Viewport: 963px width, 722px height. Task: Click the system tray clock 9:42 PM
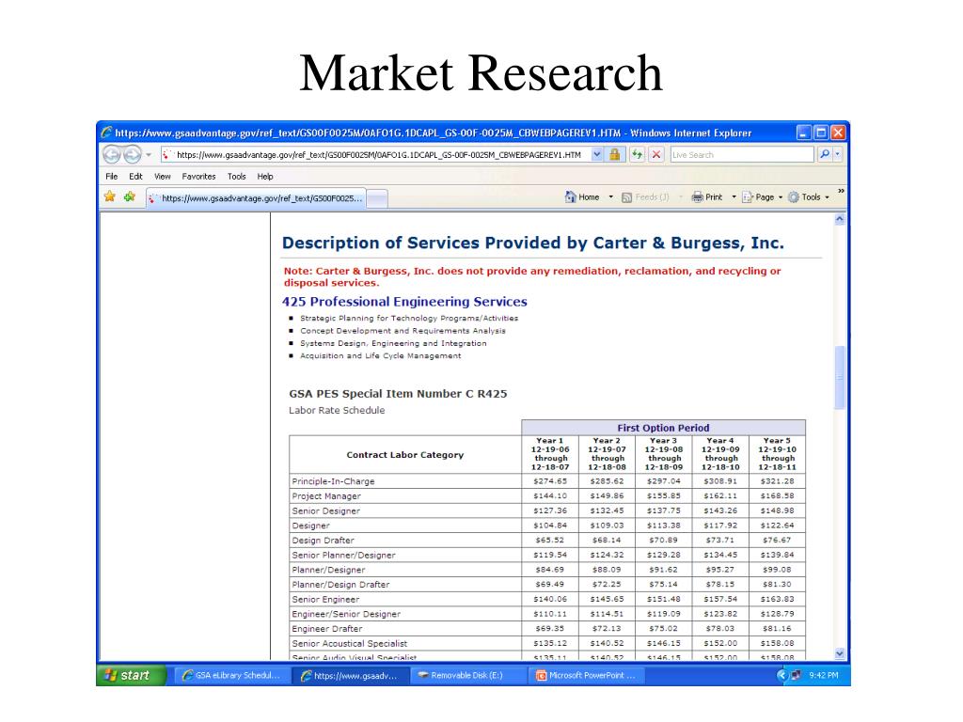pos(824,675)
